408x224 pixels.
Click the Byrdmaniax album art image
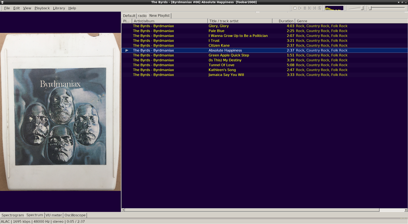tap(60, 112)
